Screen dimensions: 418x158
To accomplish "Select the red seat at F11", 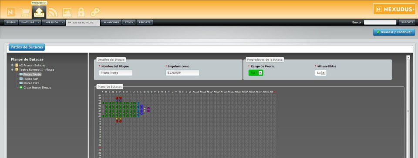I will 121,122.
